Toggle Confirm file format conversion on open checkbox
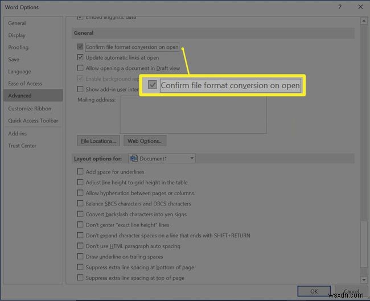The width and height of the screenshot is (370, 301). click(80, 47)
